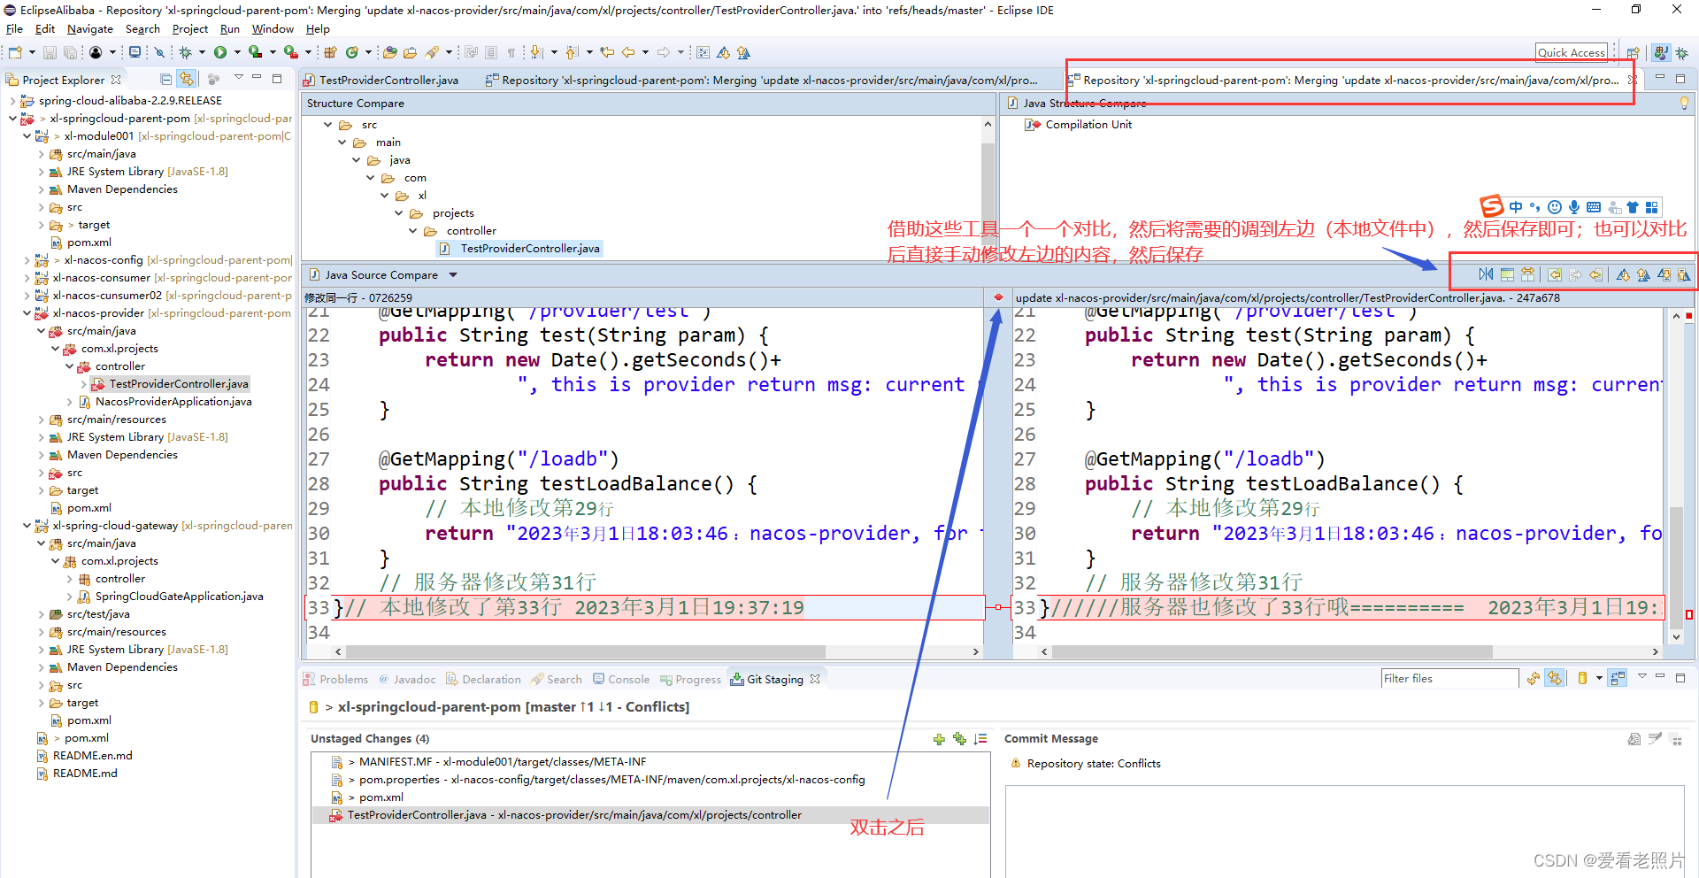The height and width of the screenshot is (878, 1699).
Task: Click the Previous Change compare icon
Action: [x=1684, y=274]
